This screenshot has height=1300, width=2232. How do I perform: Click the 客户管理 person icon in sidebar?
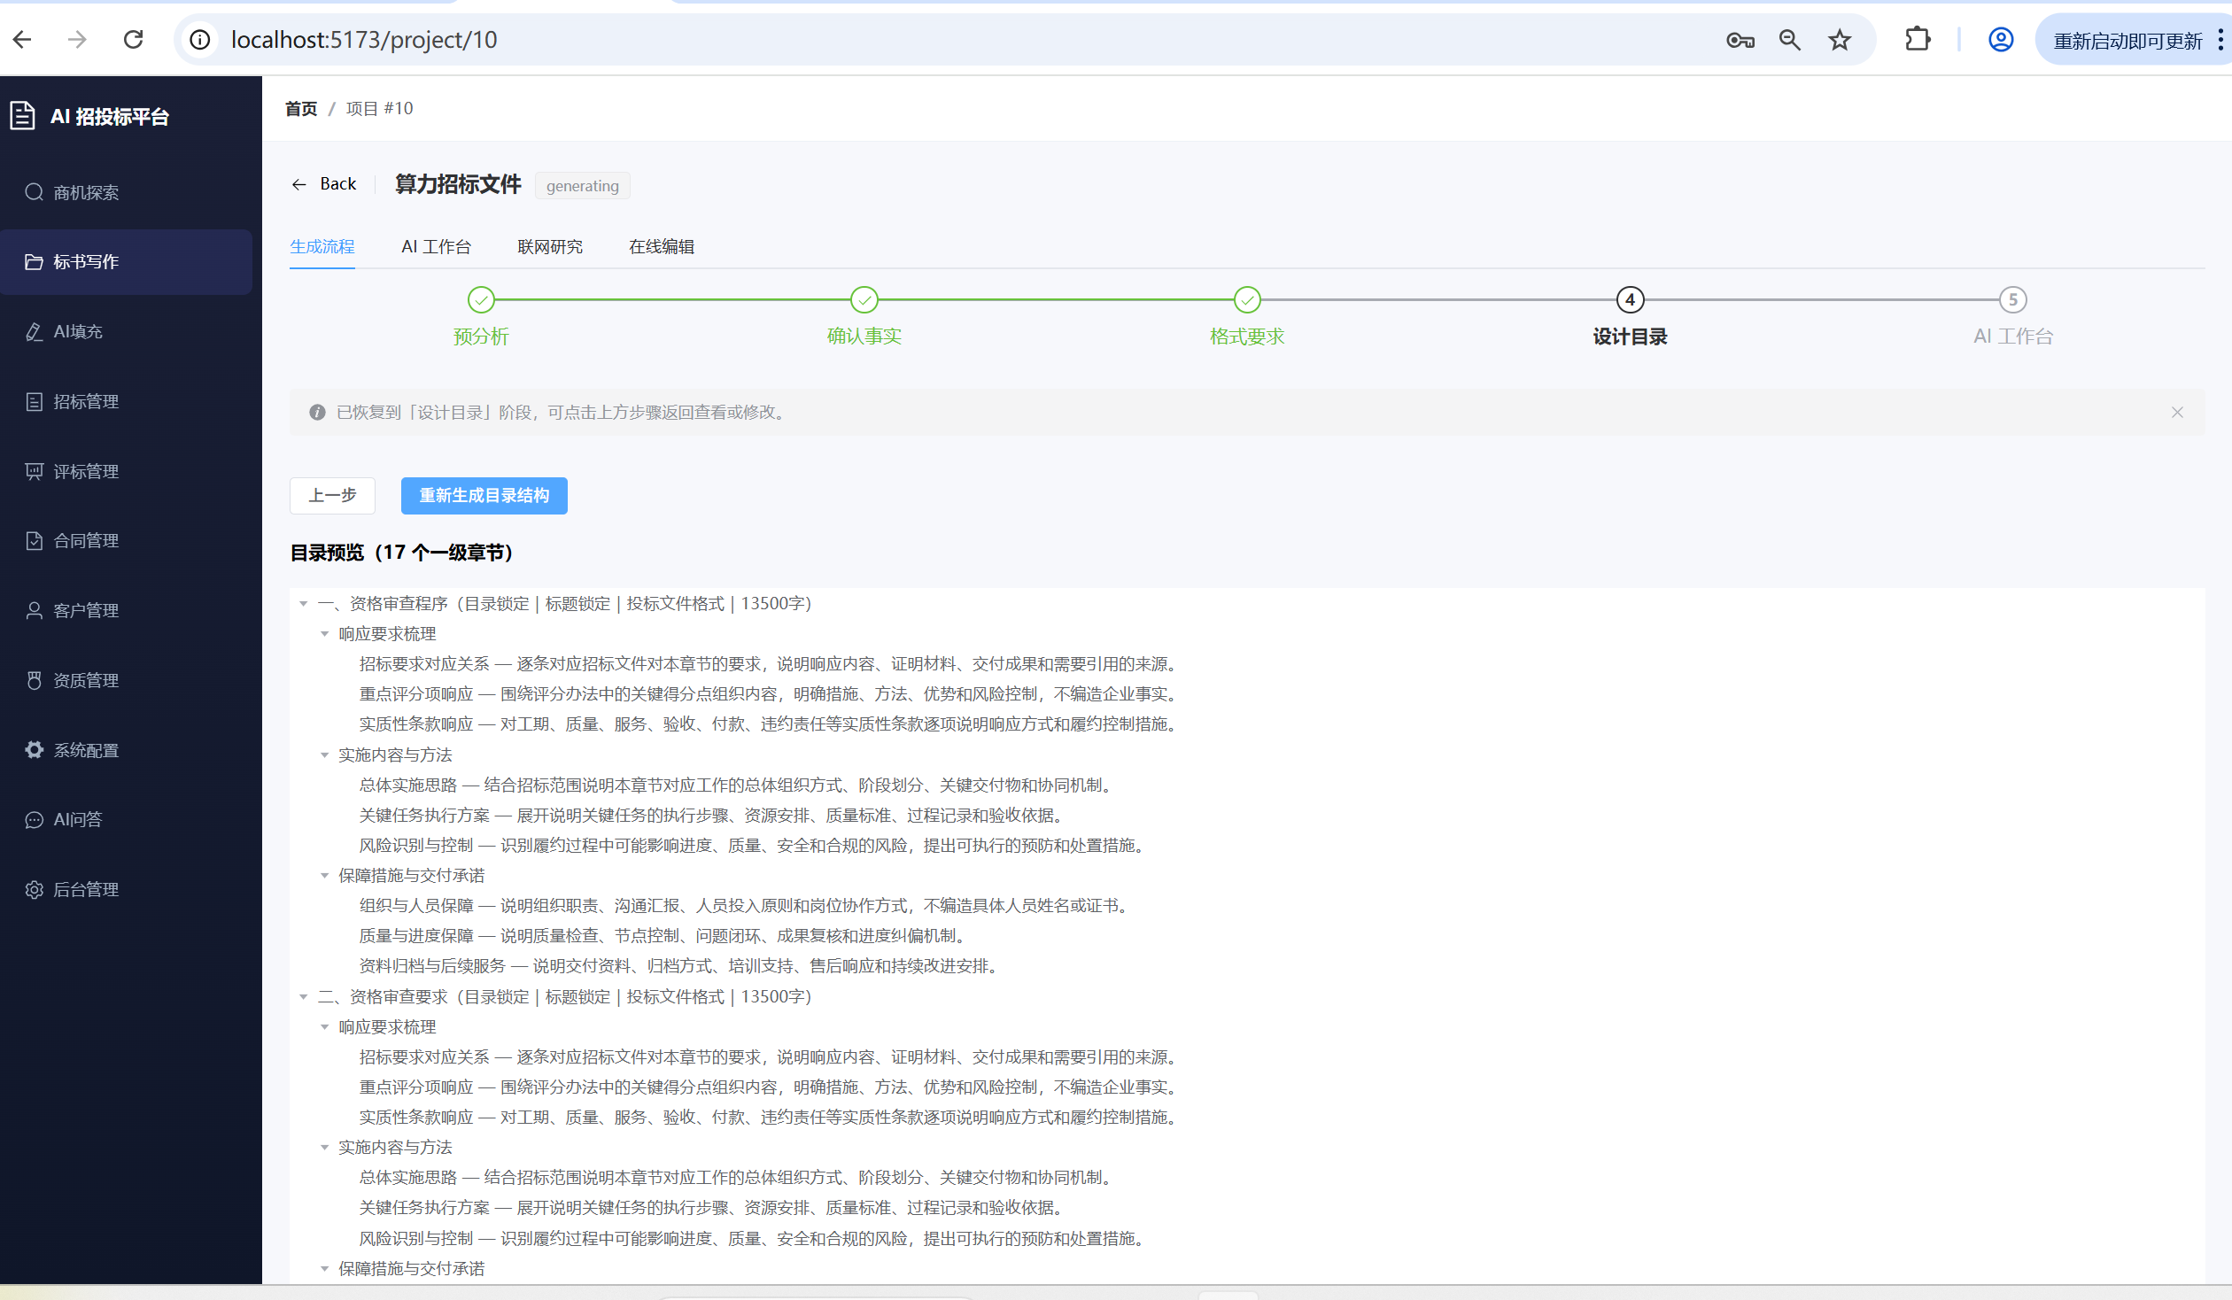34,610
